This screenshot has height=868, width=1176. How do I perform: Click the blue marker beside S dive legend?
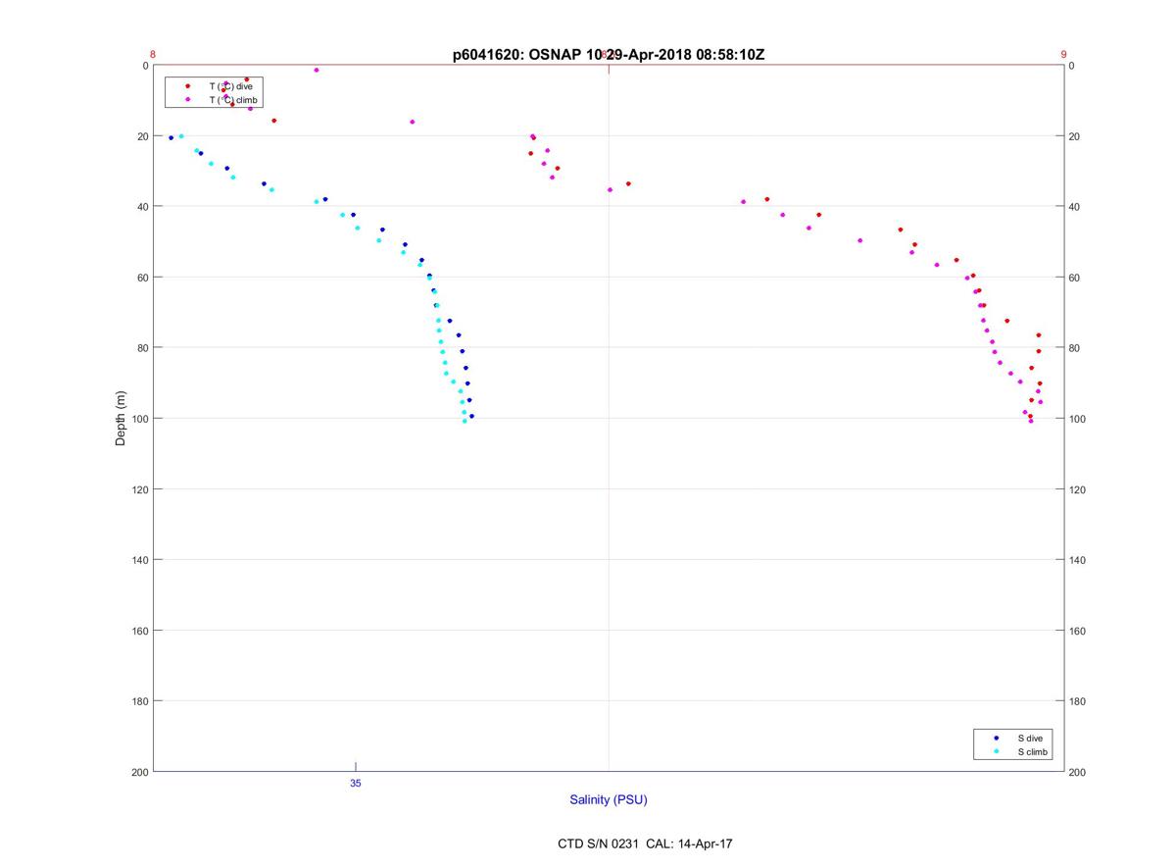point(996,738)
